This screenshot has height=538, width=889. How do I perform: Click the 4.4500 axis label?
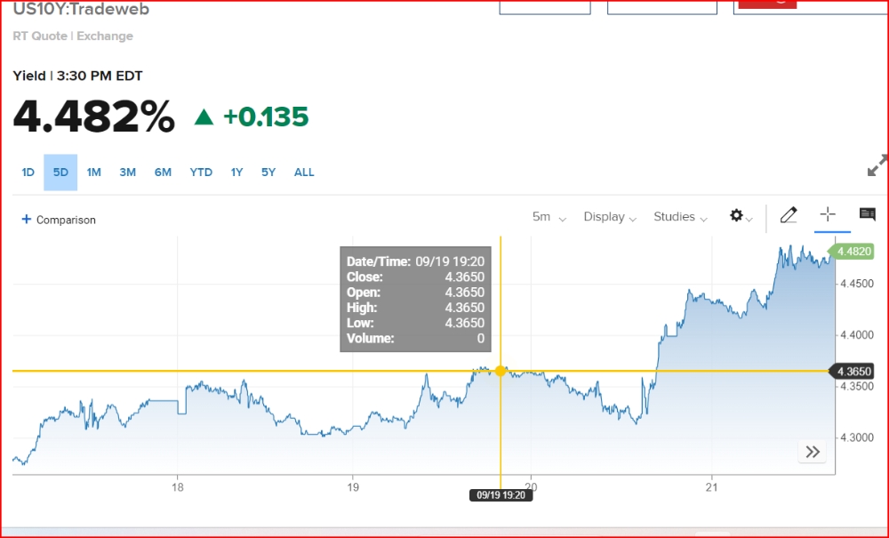pos(857,284)
